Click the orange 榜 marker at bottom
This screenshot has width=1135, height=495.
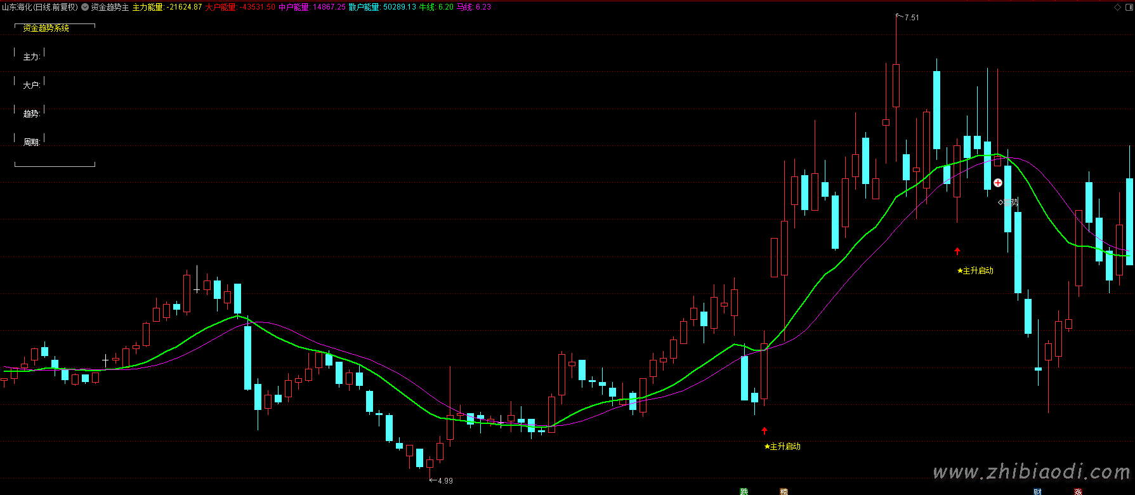[784, 492]
